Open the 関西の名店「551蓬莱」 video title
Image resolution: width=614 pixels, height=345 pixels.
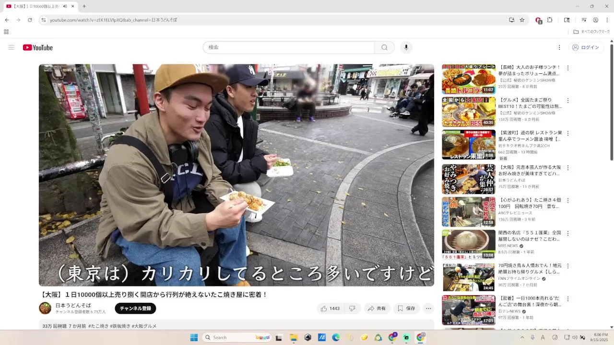coord(530,235)
